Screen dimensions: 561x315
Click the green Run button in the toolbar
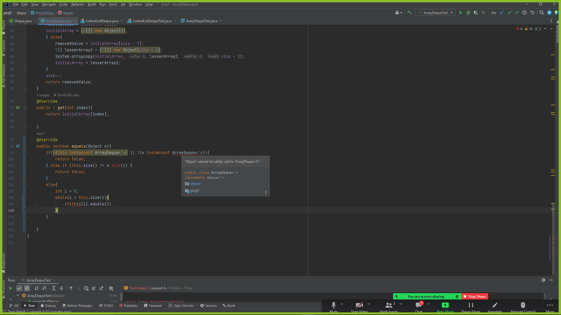(x=461, y=13)
